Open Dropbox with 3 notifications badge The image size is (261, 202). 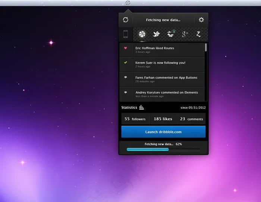tap(171, 34)
